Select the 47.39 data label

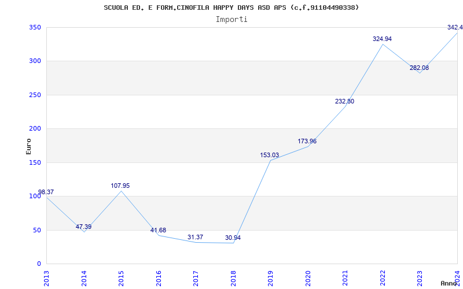pos(83,227)
